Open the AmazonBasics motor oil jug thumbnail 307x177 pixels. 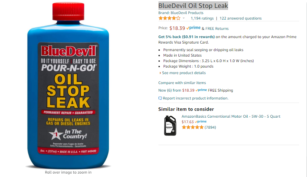point(170,126)
